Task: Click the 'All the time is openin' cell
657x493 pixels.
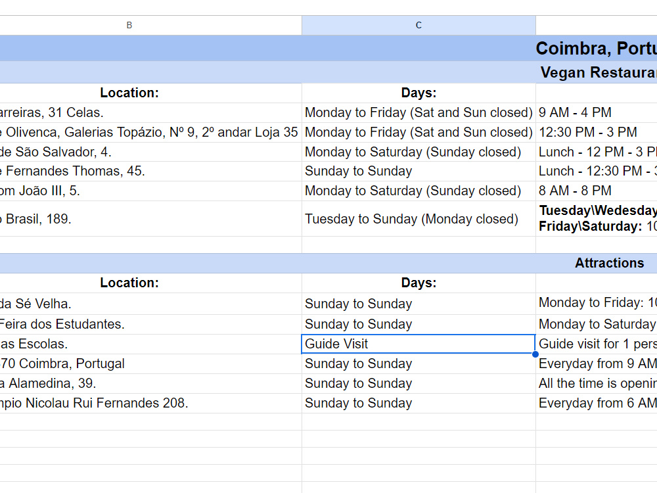Action: click(x=597, y=383)
